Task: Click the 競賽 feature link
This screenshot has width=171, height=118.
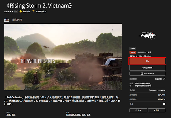Action: click(x=83, y=115)
